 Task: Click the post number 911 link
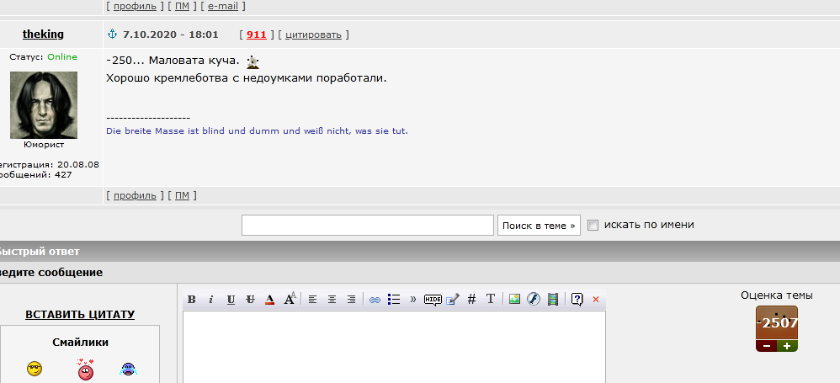(257, 35)
